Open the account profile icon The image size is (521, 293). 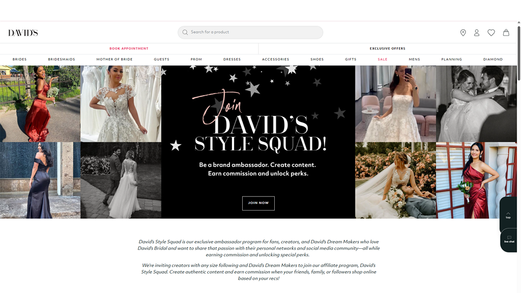[477, 33]
